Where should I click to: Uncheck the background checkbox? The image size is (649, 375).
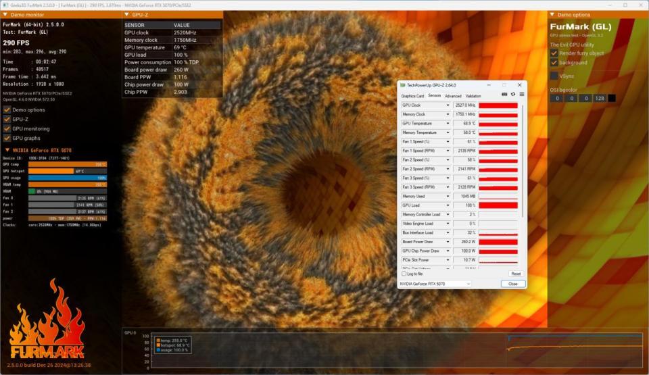554,62
